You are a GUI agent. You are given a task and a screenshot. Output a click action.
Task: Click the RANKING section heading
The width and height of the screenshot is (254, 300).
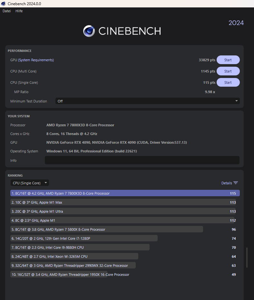[15, 175]
